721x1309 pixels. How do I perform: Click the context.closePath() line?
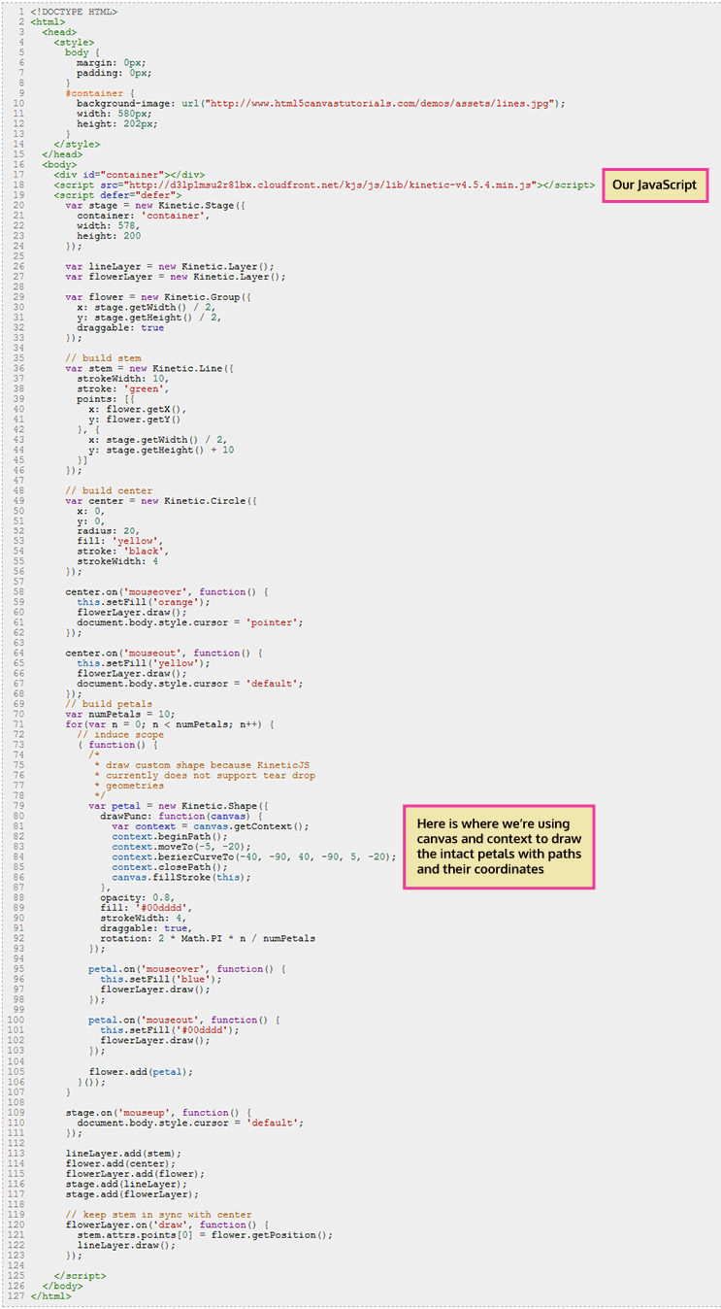(170, 867)
